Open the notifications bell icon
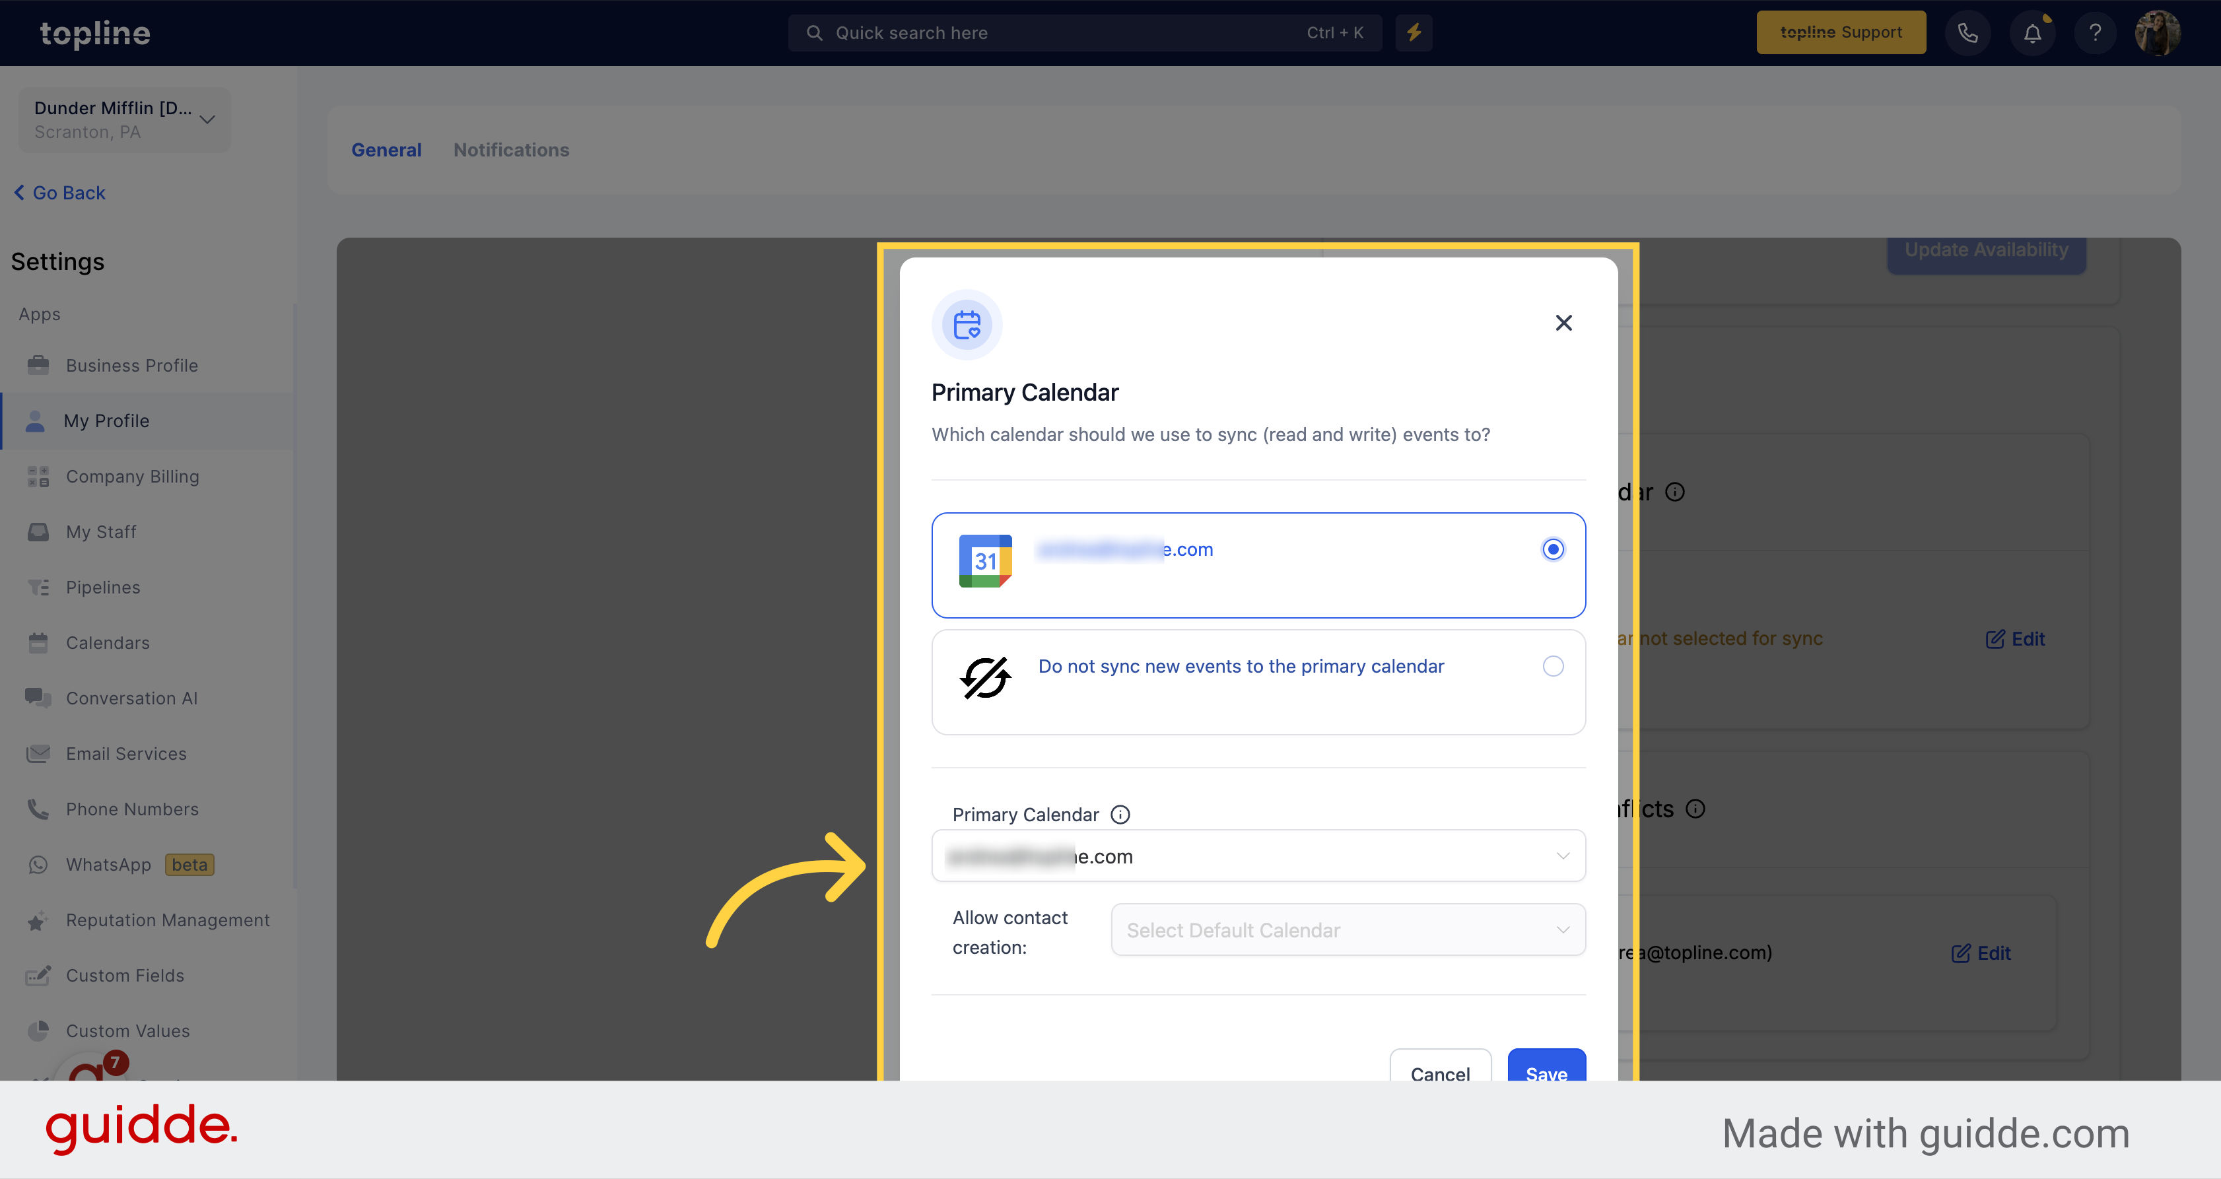2221x1179 pixels. coord(2032,33)
